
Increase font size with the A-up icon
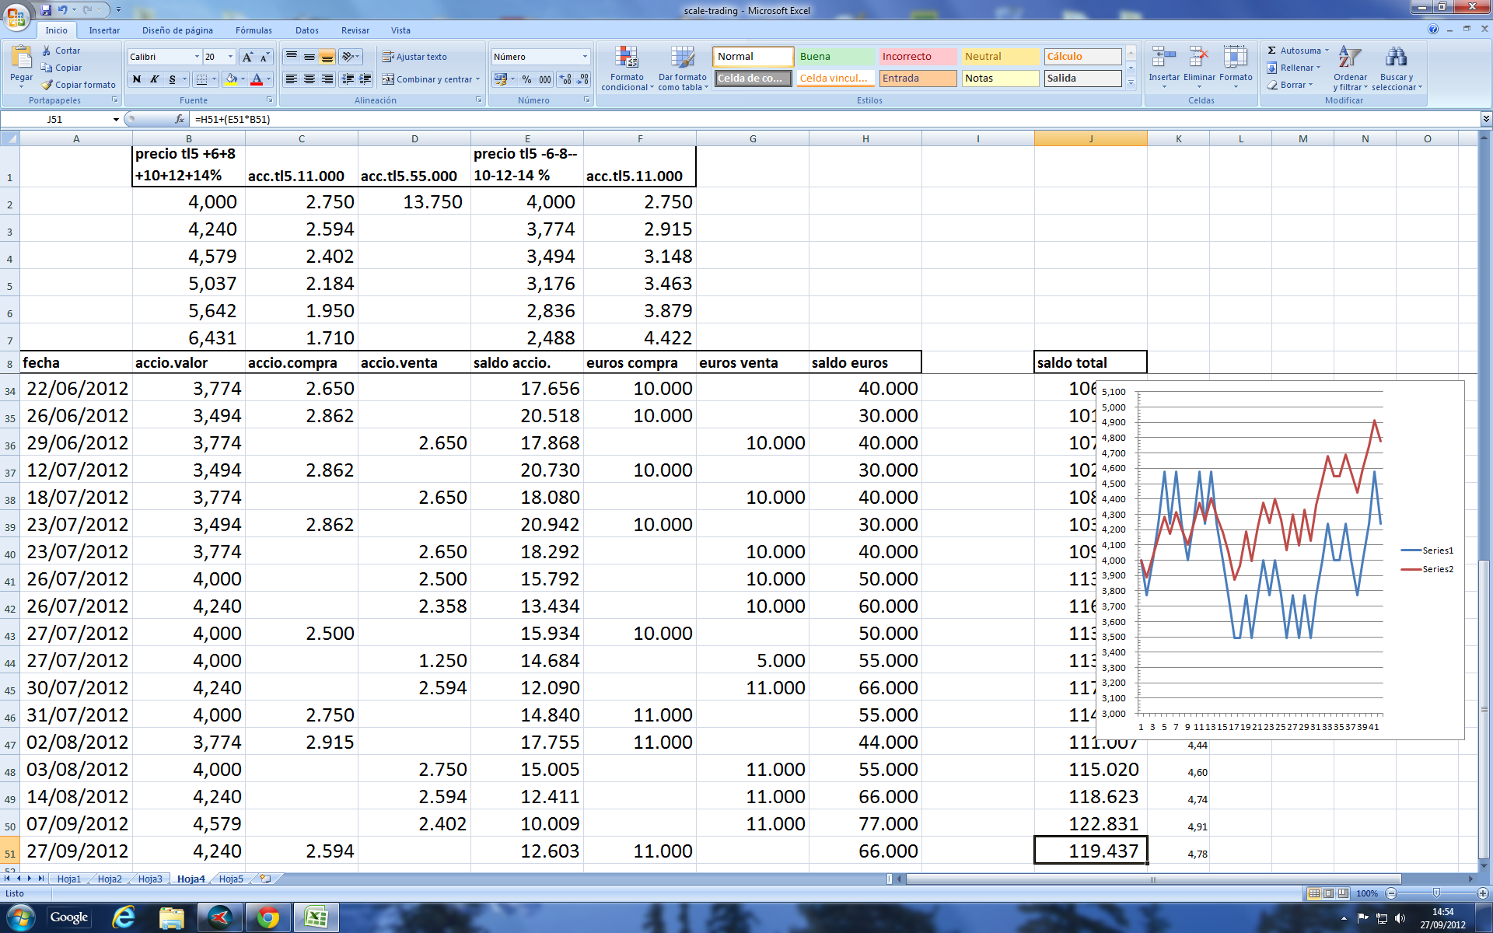[247, 57]
